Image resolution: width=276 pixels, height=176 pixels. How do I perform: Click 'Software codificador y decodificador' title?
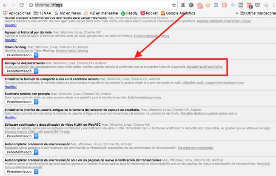point(53,125)
